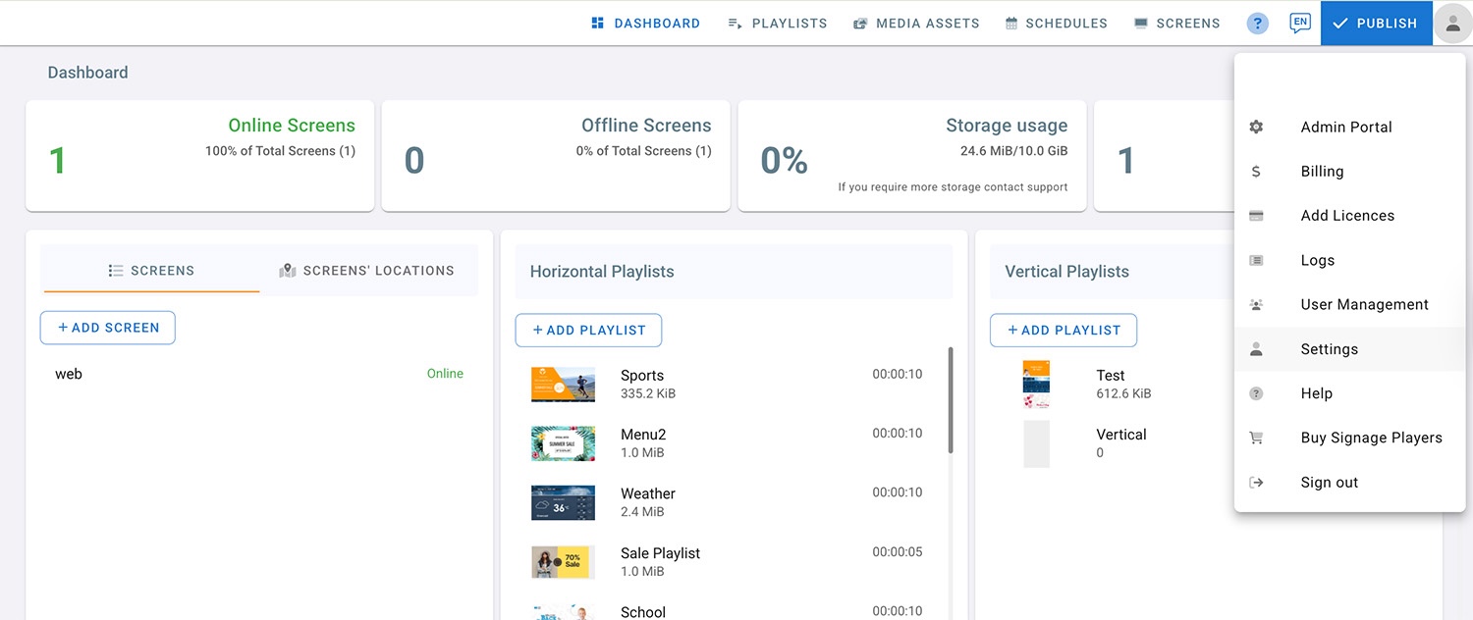Open the Schedules navigation item
This screenshot has height=620, width=1473.
click(x=1056, y=24)
